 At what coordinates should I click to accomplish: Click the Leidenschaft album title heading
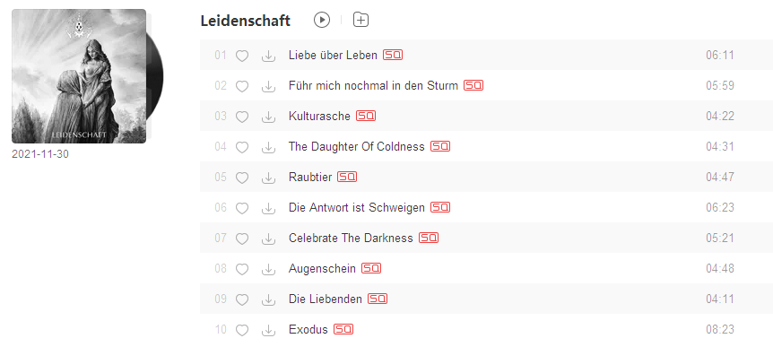point(246,21)
